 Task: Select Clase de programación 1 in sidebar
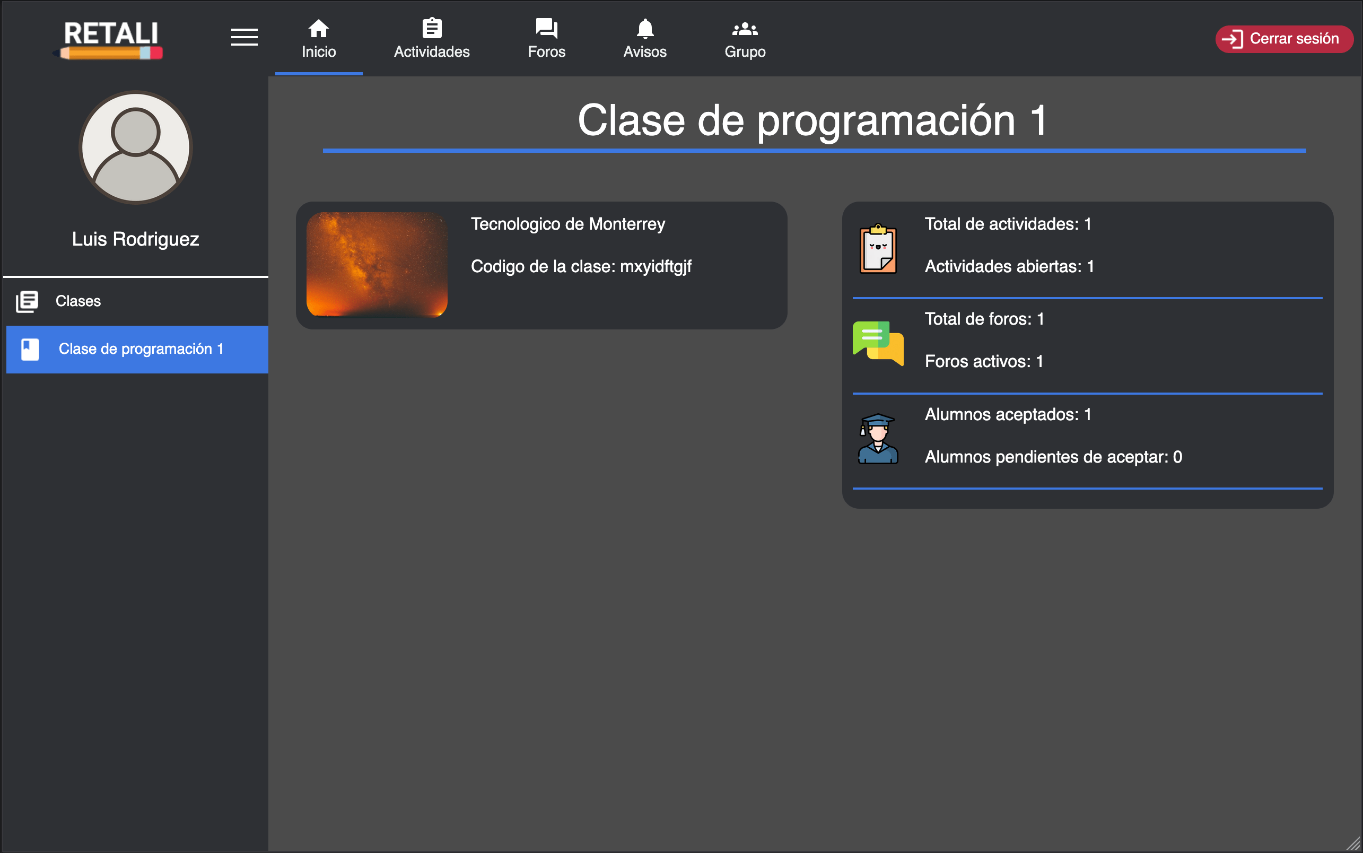click(x=141, y=349)
